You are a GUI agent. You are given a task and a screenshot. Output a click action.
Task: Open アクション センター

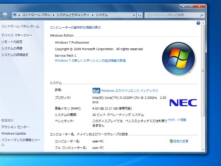(x=15, y=127)
